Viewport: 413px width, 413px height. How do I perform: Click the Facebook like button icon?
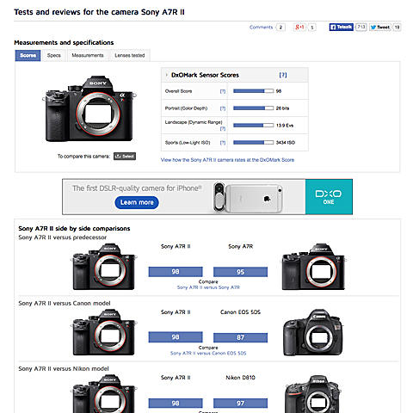(x=341, y=27)
